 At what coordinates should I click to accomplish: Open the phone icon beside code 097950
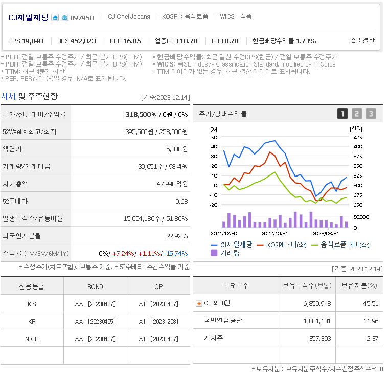(x=64, y=17)
